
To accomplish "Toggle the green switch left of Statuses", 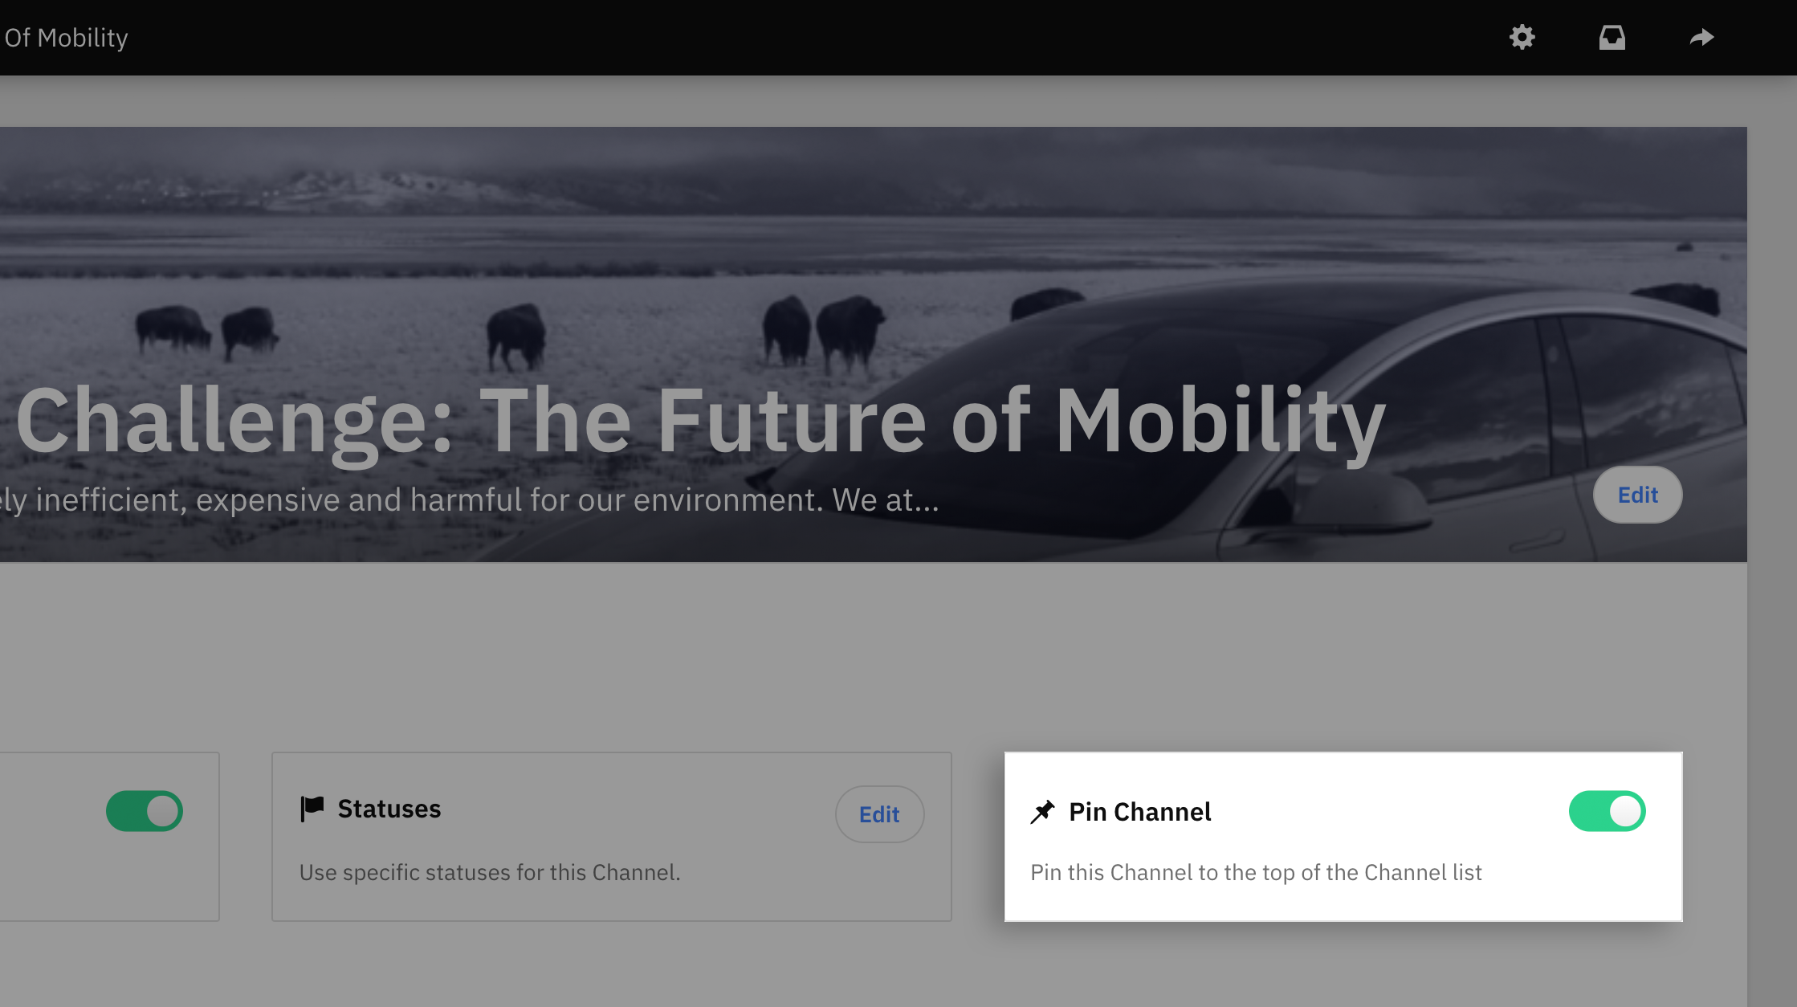I will point(145,811).
